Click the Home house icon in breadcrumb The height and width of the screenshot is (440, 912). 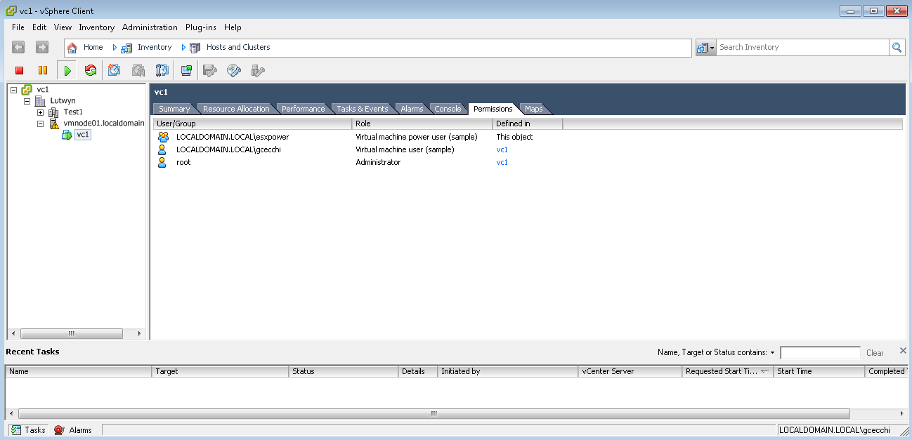(72, 47)
